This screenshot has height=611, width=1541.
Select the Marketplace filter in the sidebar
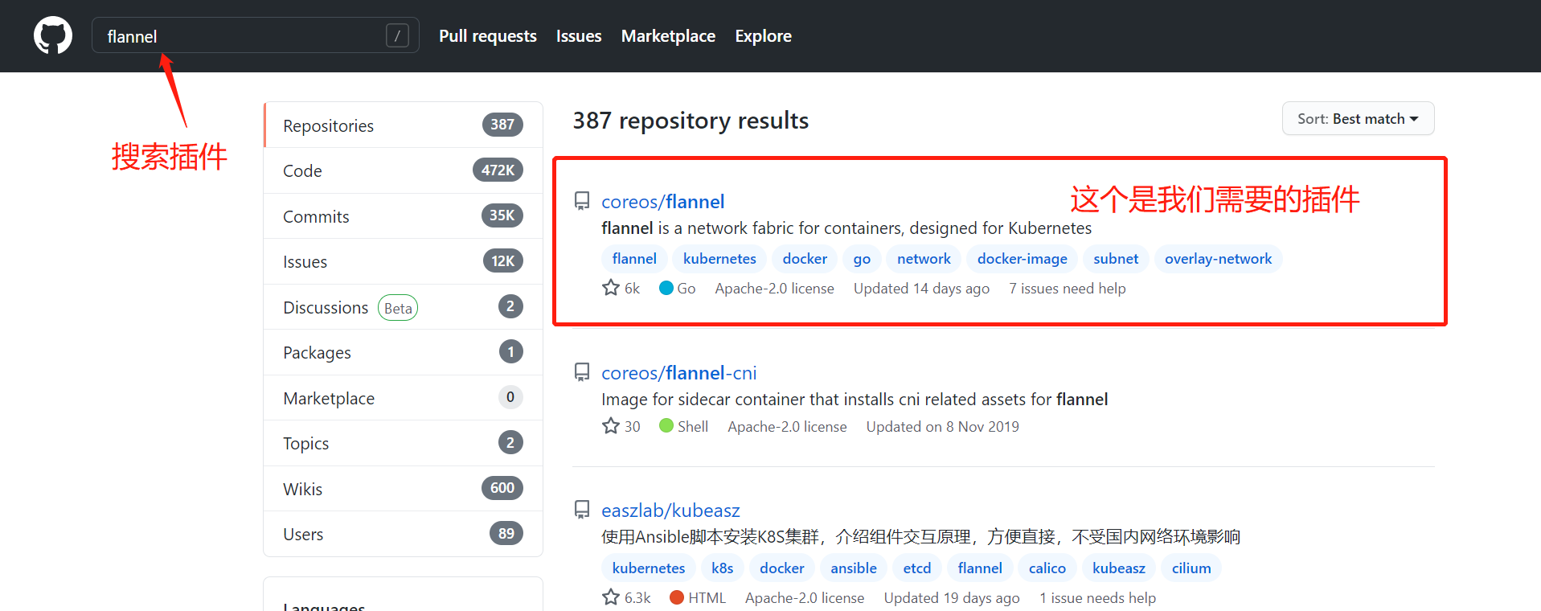(403, 398)
